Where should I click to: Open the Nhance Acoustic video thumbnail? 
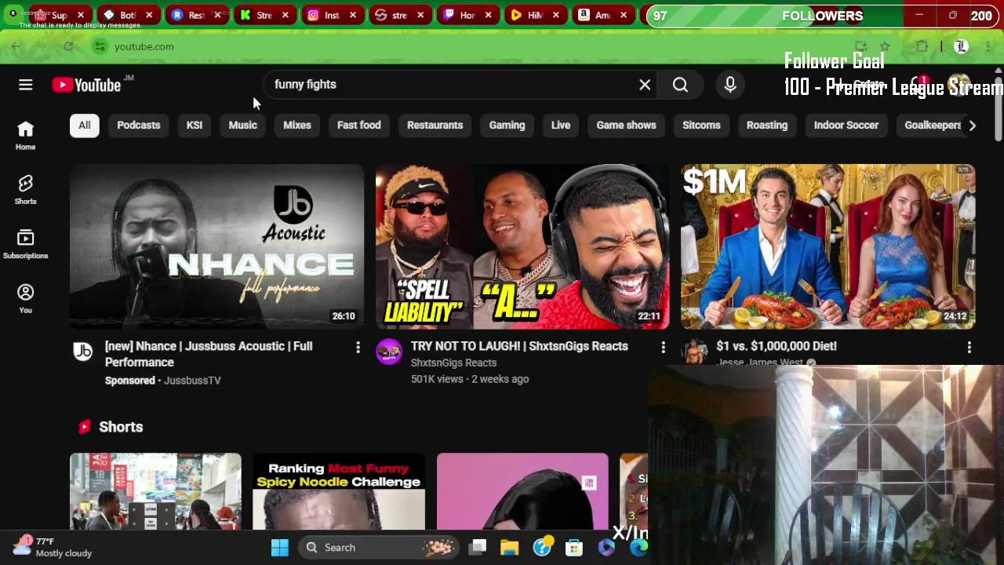click(x=216, y=246)
